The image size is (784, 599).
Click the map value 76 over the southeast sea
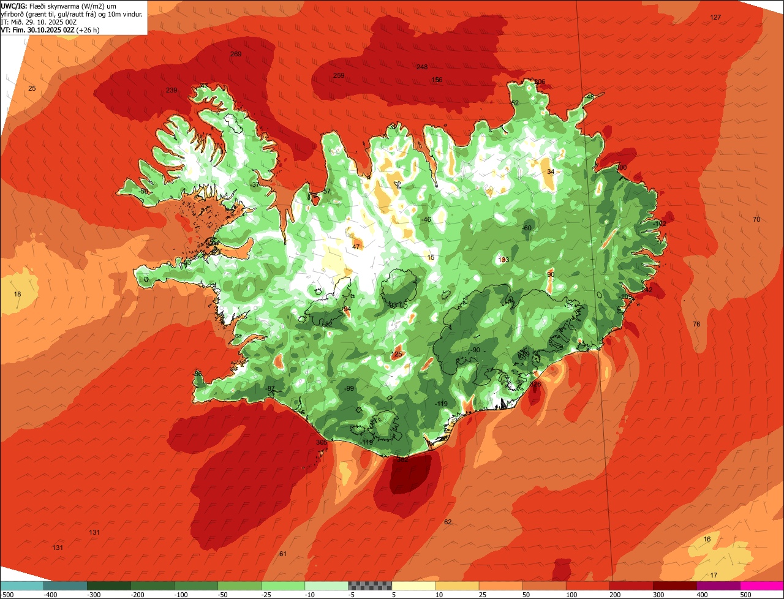click(x=696, y=323)
